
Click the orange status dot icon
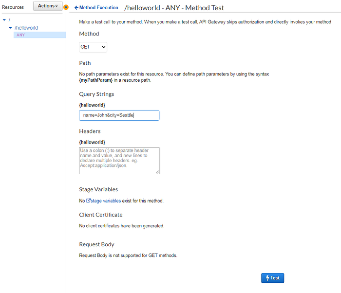pos(66,7)
